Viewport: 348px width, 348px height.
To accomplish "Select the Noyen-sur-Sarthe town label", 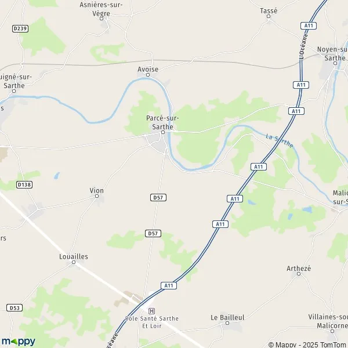I will (x=332, y=54).
